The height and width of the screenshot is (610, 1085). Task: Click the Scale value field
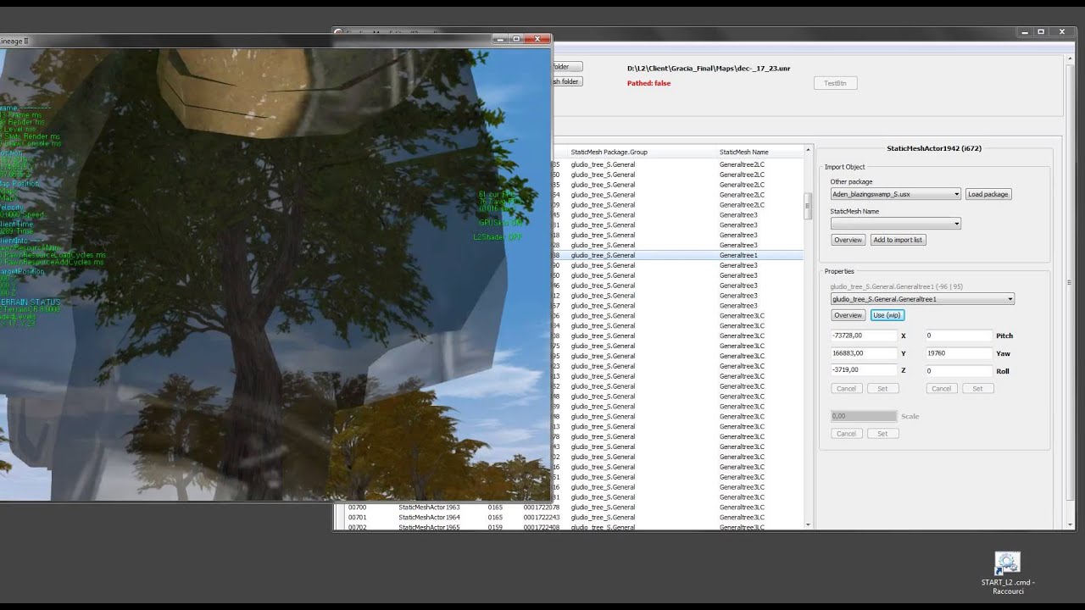(x=864, y=416)
